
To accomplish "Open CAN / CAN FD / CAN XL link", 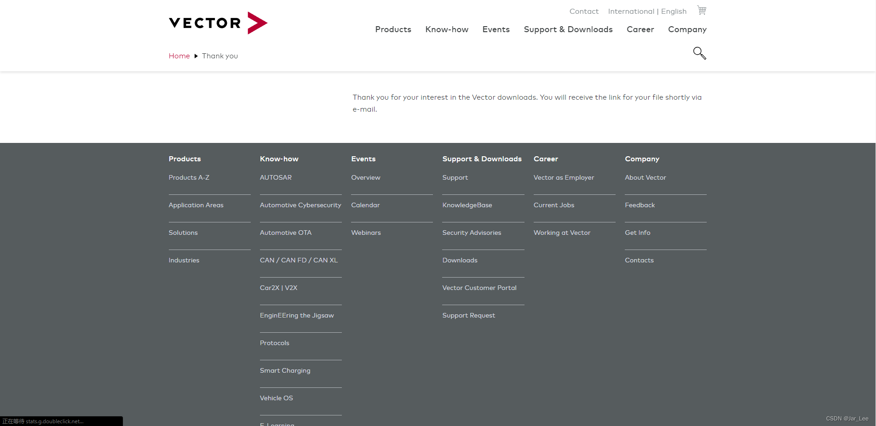I will tap(299, 260).
